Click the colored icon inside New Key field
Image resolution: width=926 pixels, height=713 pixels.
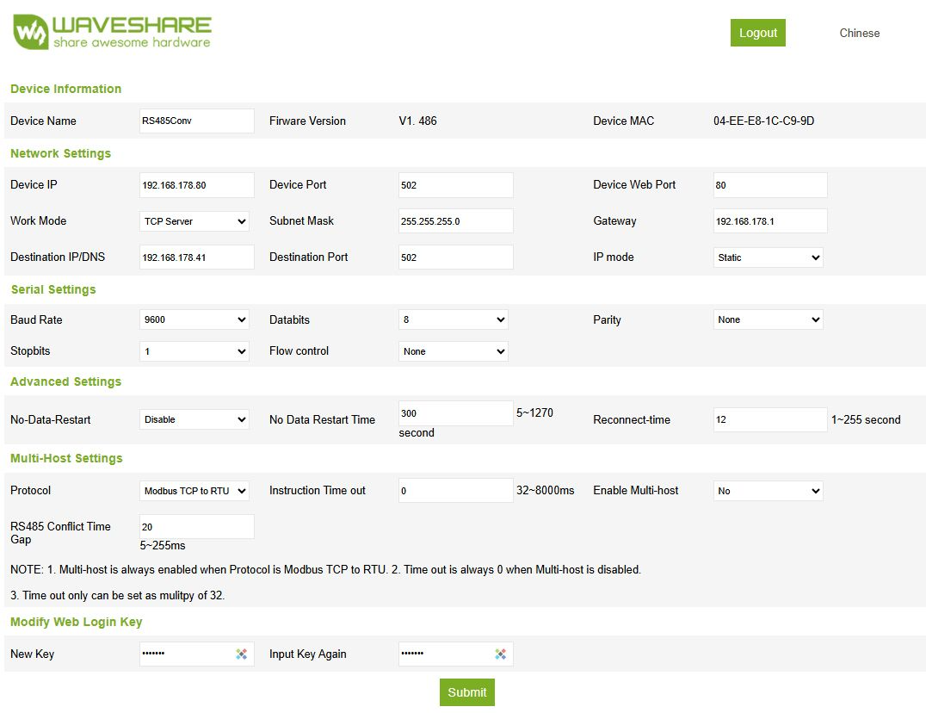(244, 654)
